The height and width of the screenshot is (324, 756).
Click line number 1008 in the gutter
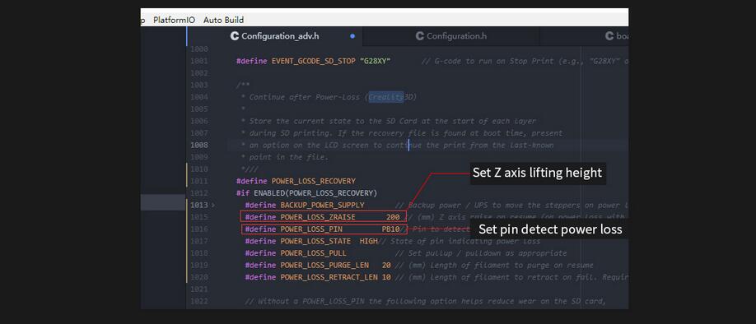click(x=199, y=145)
